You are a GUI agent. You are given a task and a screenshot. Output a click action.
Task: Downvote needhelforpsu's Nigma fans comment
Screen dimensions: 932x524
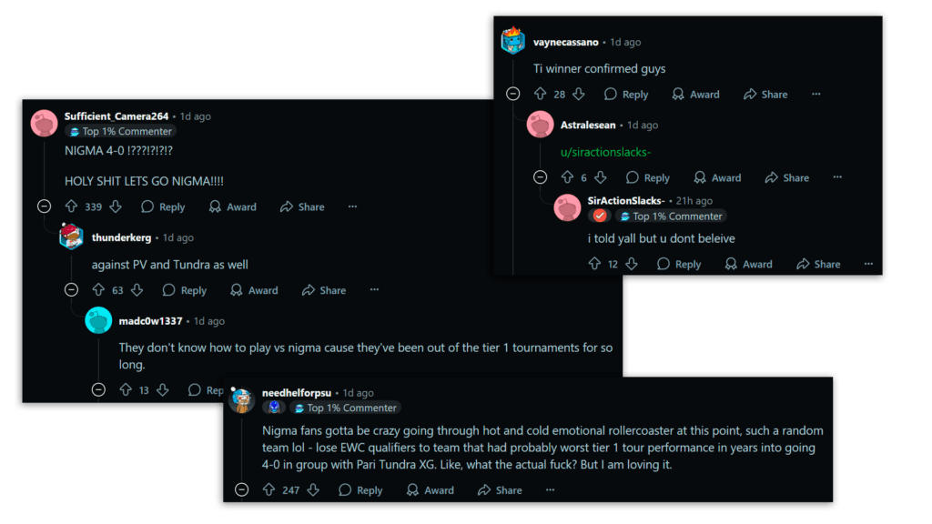pos(313,489)
